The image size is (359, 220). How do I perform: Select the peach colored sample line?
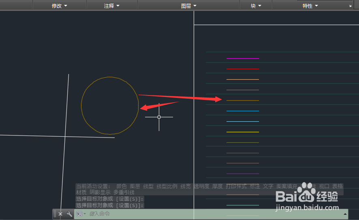242,79
